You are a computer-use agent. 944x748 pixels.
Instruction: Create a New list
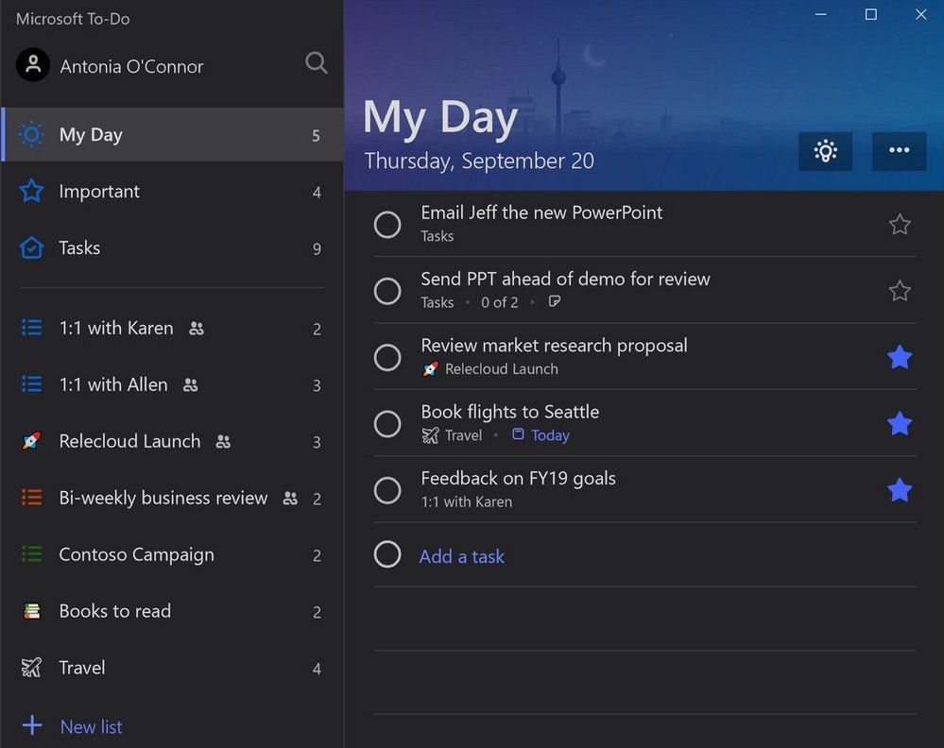click(91, 726)
